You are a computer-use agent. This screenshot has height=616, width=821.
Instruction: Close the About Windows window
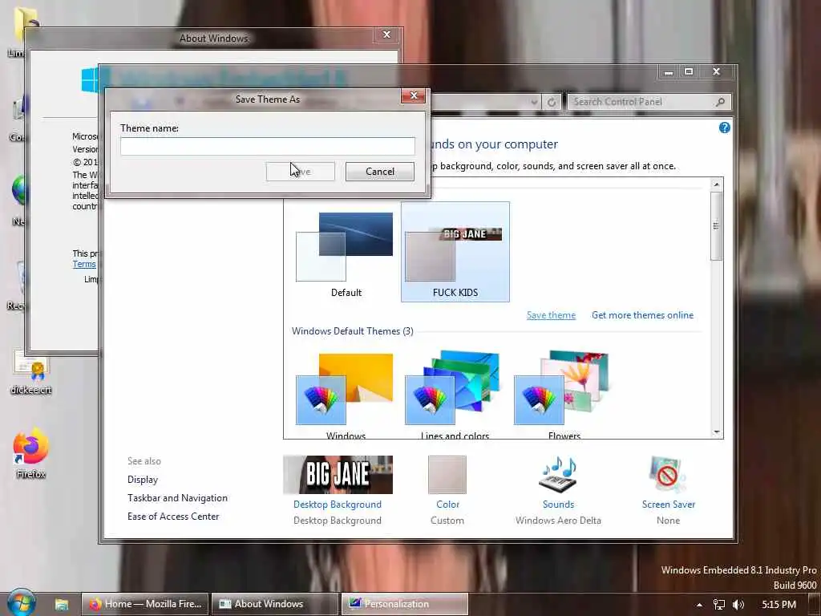pos(386,34)
